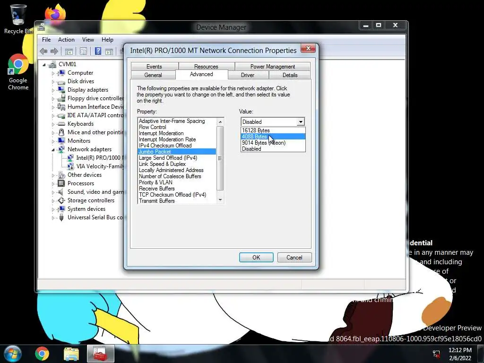Screen dimensions: 484x363
Task: Click Show/Hide Console Tree toolbar icon
Action: coord(69,51)
